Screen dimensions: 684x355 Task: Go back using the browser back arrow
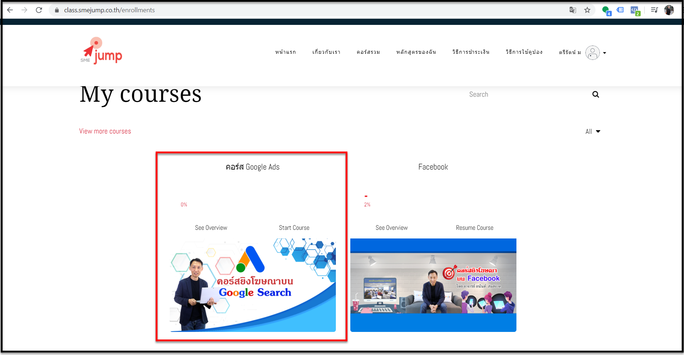10,10
